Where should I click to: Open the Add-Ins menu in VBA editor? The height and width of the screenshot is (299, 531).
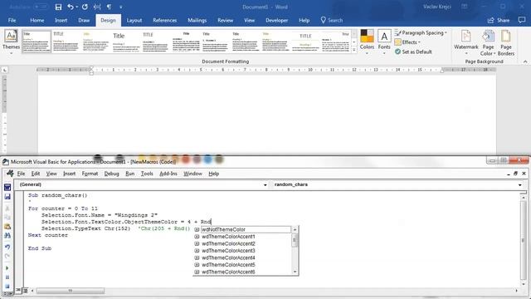[x=168, y=174]
